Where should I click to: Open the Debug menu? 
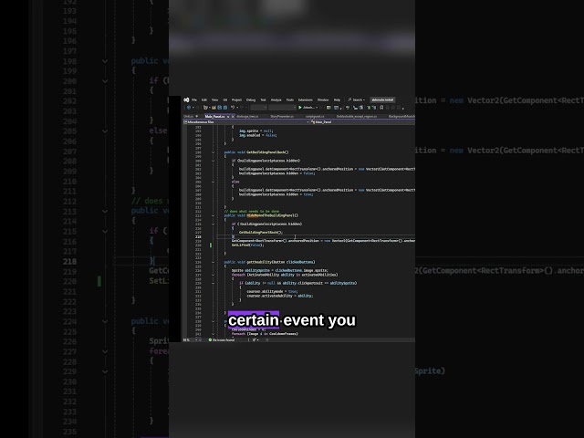[x=251, y=99]
